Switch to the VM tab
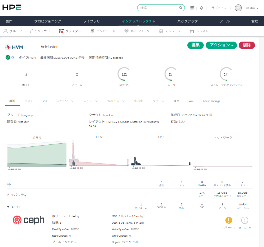 tap(45, 101)
